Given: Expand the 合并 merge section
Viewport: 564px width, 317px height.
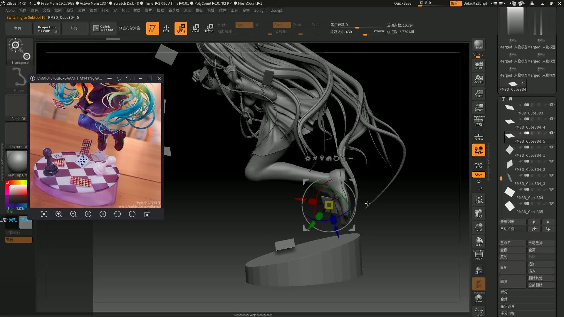Looking at the screenshot, I should 504,299.
